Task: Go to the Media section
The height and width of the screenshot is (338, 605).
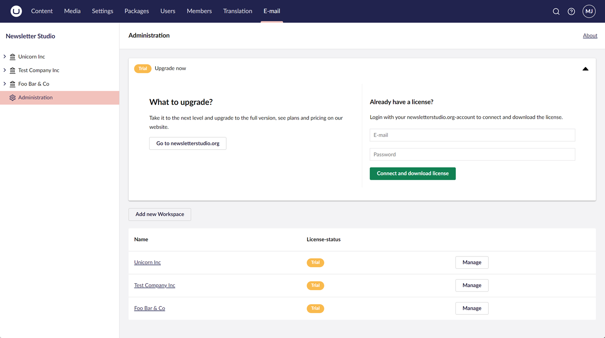Action: (x=72, y=11)
